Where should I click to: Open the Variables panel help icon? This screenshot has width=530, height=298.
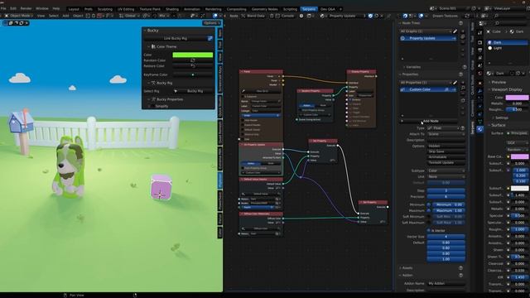click(x=465, y=67)
